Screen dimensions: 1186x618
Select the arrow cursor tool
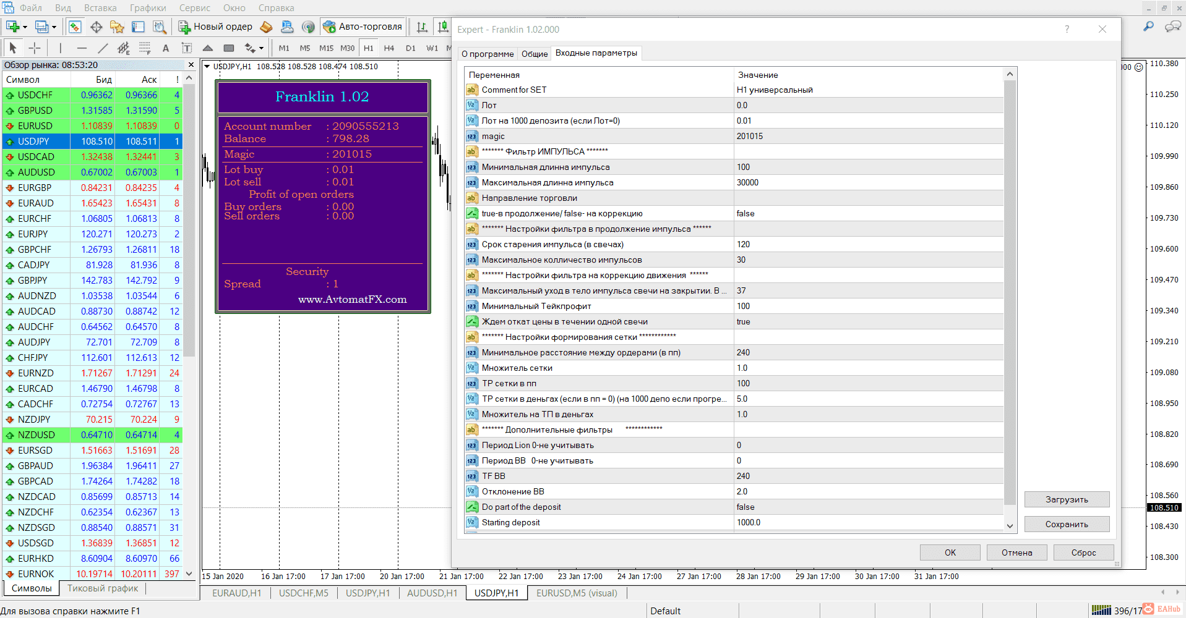tap(13, 48)
